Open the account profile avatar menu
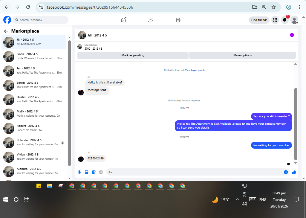Image resolution: width=306 pixels, height=218 pixels. point(294,20)
